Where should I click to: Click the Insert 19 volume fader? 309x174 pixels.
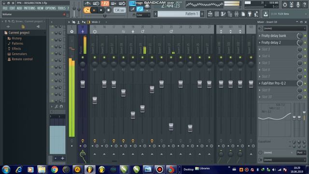point(133,115)
